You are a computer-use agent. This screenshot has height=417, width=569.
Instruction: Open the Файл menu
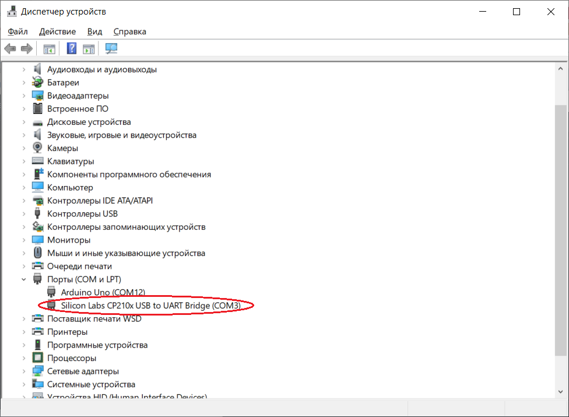point(17,31)
